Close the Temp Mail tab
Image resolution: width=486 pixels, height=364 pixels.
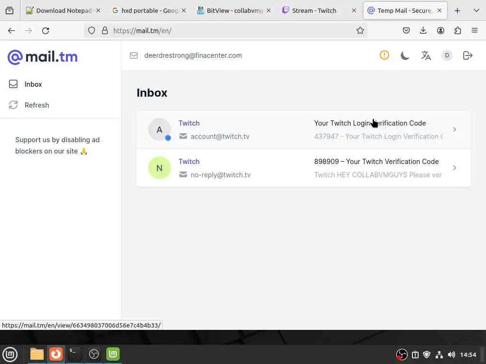439,10
